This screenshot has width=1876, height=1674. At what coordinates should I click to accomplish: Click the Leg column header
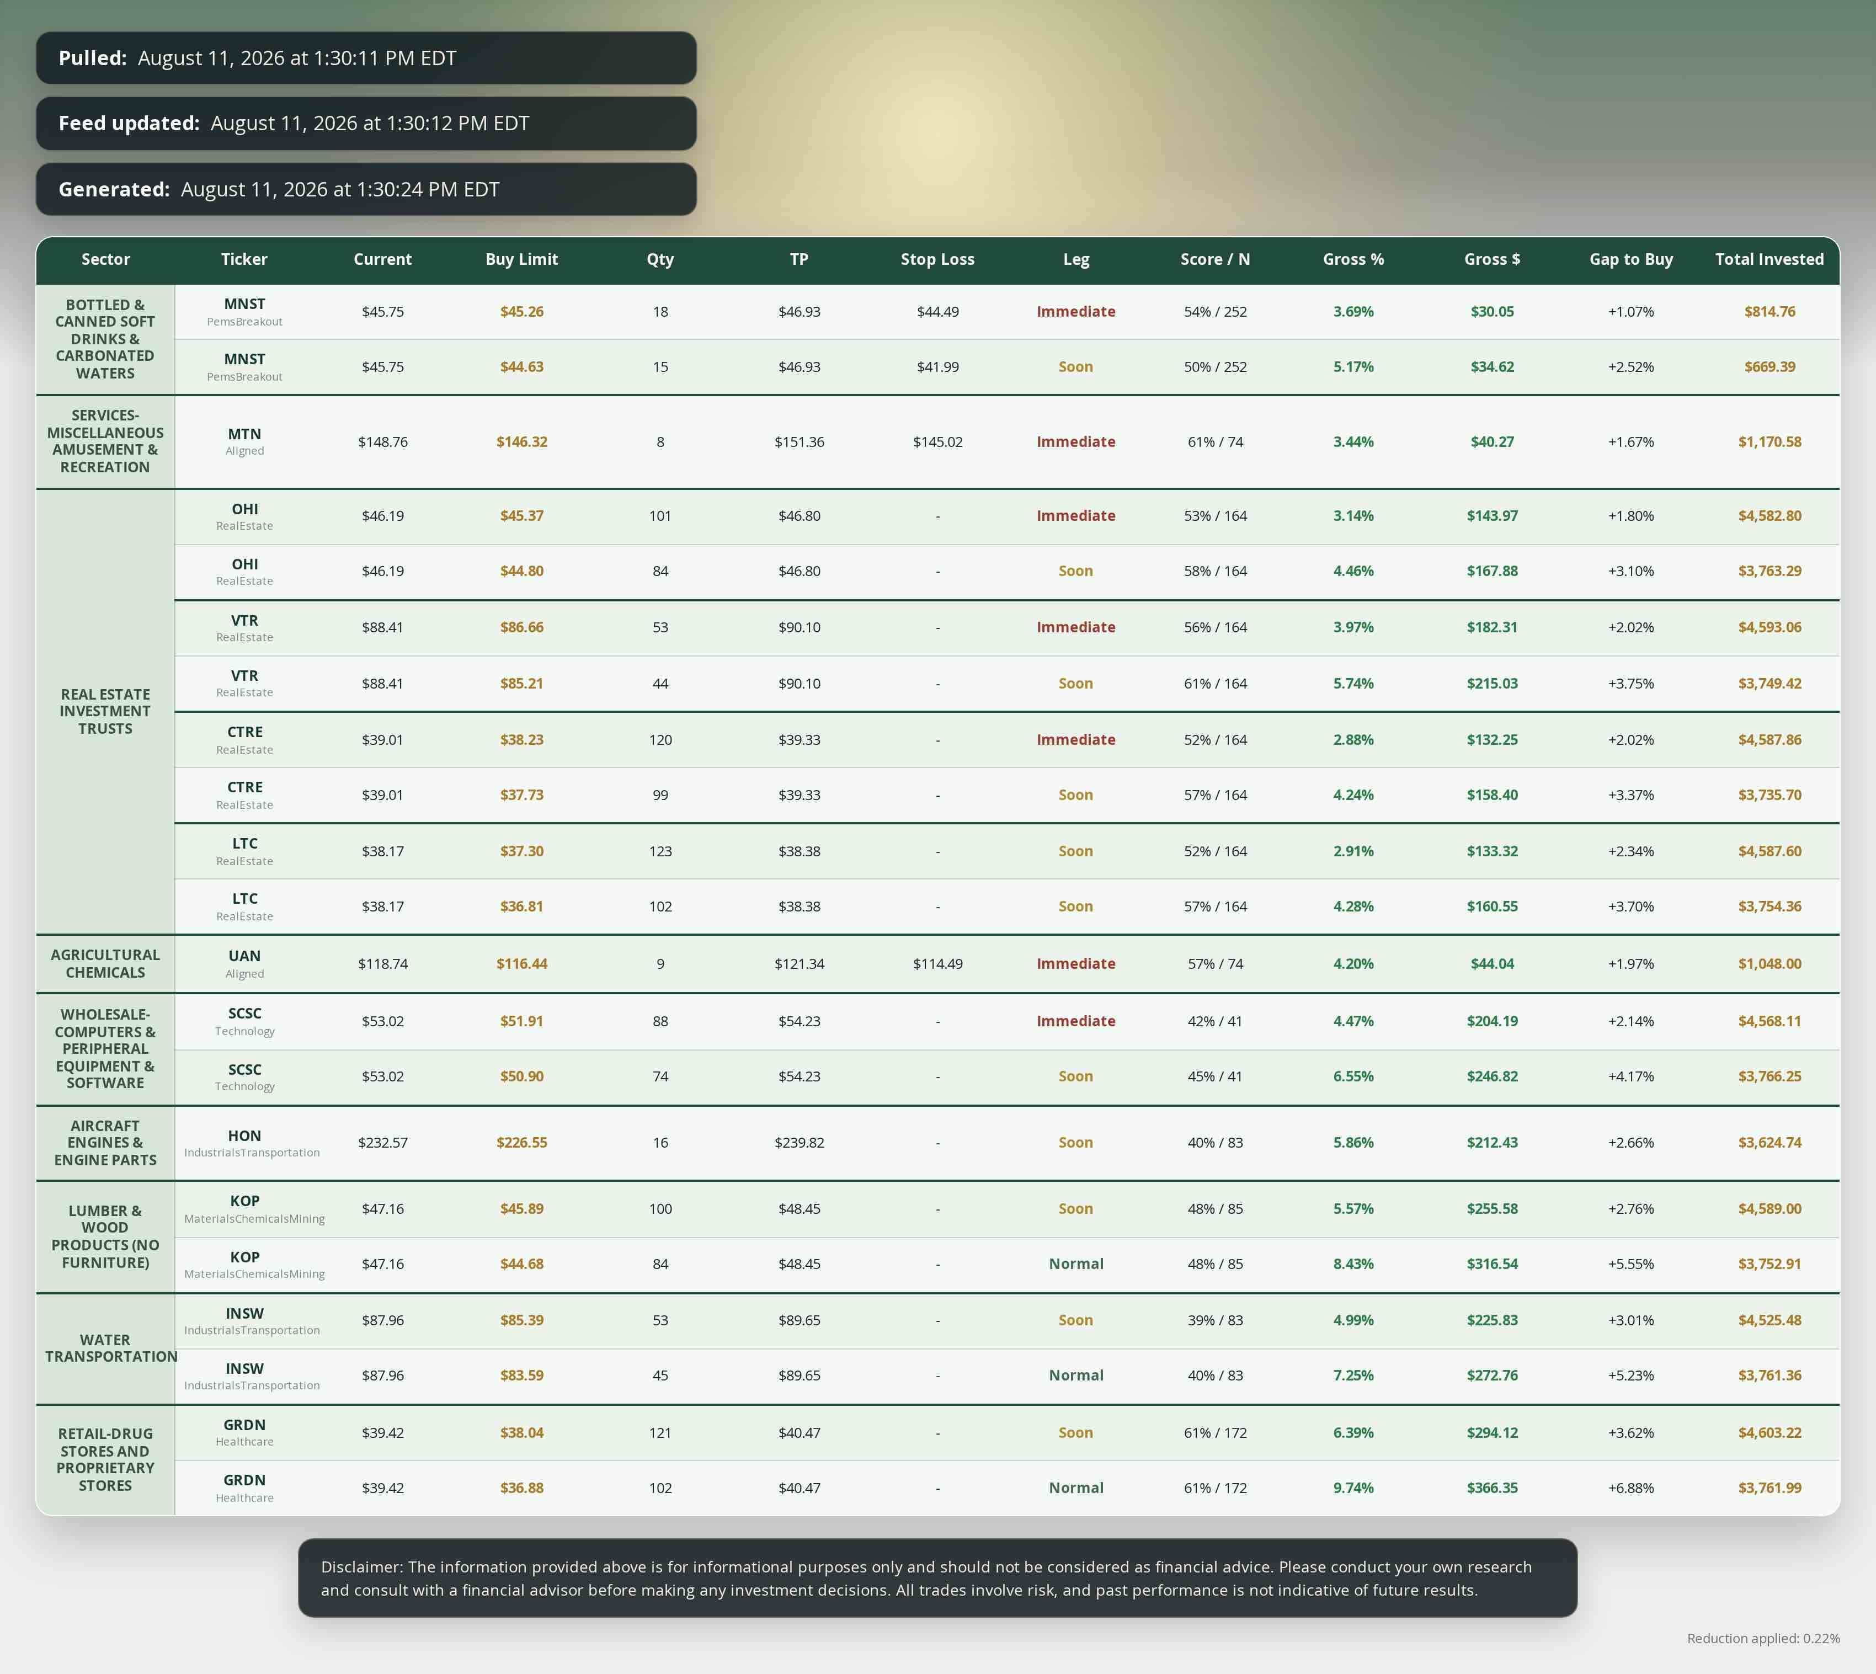click(1076, 259)
